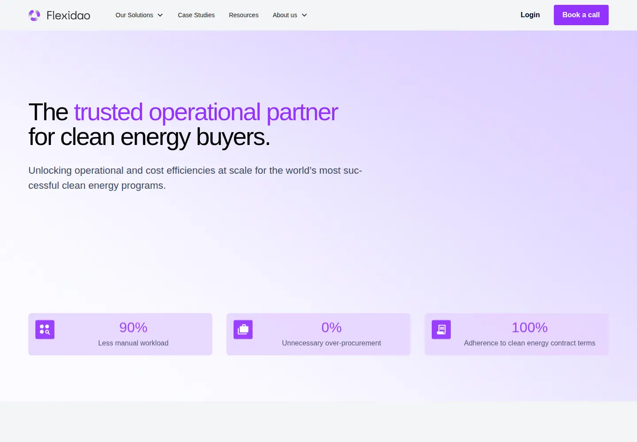Click the 0% statistic value
This screenshot has width=637, height=442.
331,328
